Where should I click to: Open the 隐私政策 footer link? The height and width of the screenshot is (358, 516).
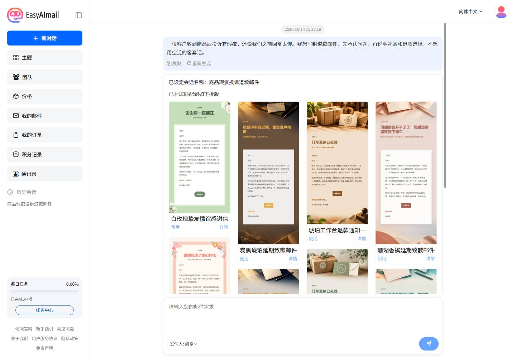pyautogui.click(x=70, y=338)
